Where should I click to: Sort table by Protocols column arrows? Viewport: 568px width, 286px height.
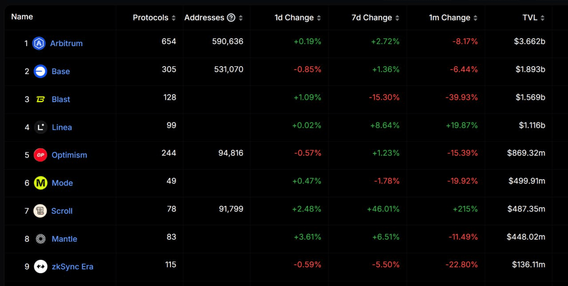coord(174,18)
